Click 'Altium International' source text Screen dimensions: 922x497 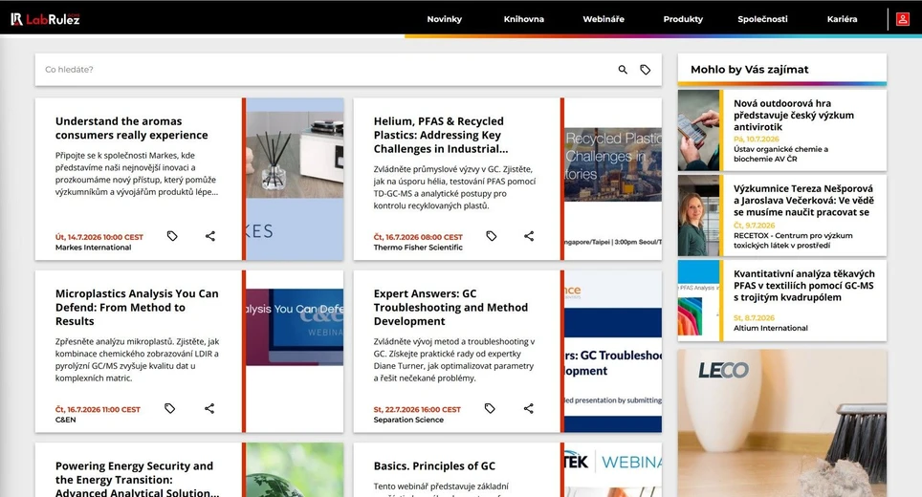click(x=770, y=328)
